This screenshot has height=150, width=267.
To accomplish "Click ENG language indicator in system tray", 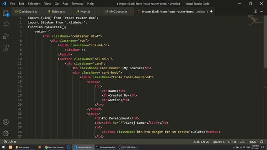I will (x=248, y=147).
